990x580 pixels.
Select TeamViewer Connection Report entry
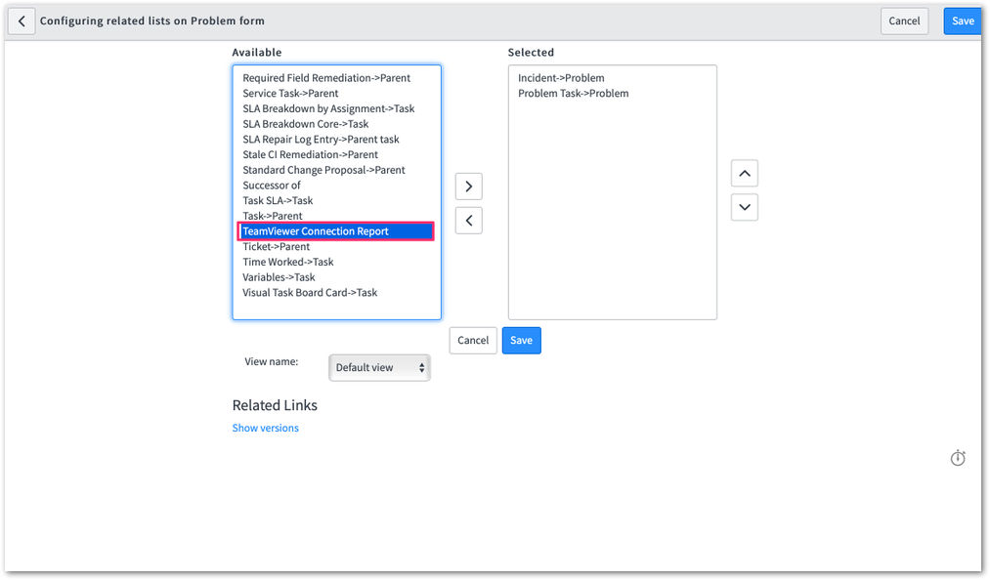336,231
